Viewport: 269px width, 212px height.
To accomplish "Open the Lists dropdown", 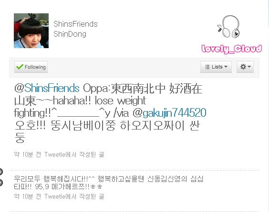I will [216, 67].
